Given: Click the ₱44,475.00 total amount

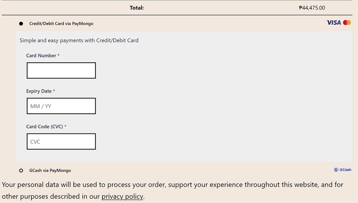Looking at the screenshot, I should click(x=312, y=8).
